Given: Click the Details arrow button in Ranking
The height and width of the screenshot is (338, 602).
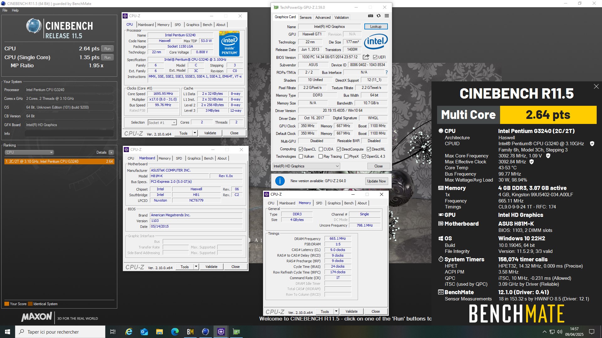Looking at the screenshot, I should click(111, 152).
